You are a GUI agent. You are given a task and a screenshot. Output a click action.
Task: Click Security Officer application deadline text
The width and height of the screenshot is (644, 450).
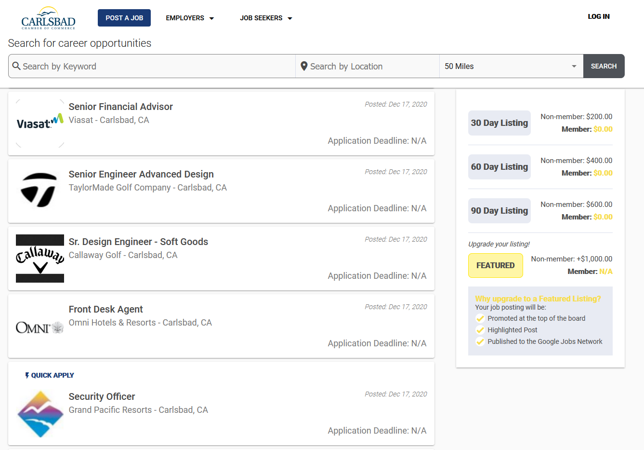[377, 431]
